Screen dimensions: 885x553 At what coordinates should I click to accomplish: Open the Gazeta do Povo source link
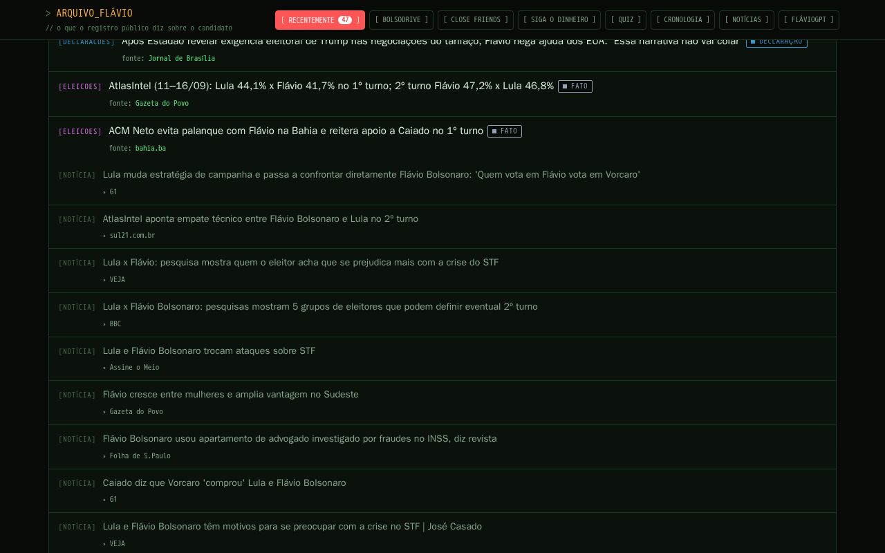(162, 104)
